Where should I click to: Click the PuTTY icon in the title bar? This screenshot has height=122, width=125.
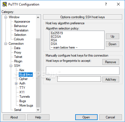click(5, 4)
